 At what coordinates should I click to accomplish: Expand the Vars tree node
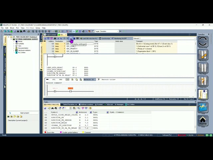[x=14, y=46]
